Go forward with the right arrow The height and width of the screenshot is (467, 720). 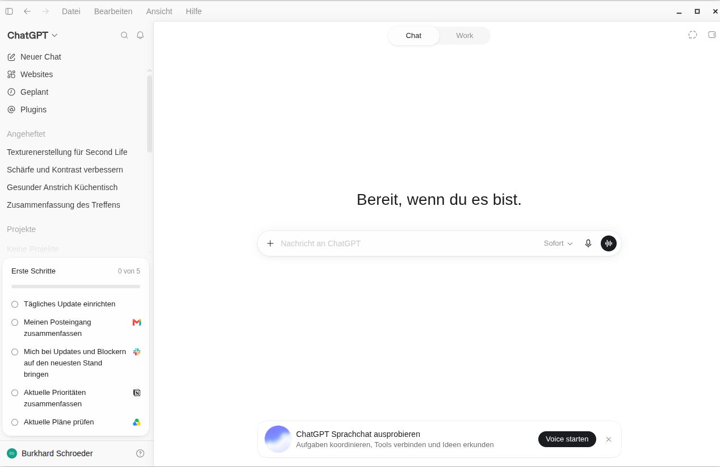(x=45, y=11)
